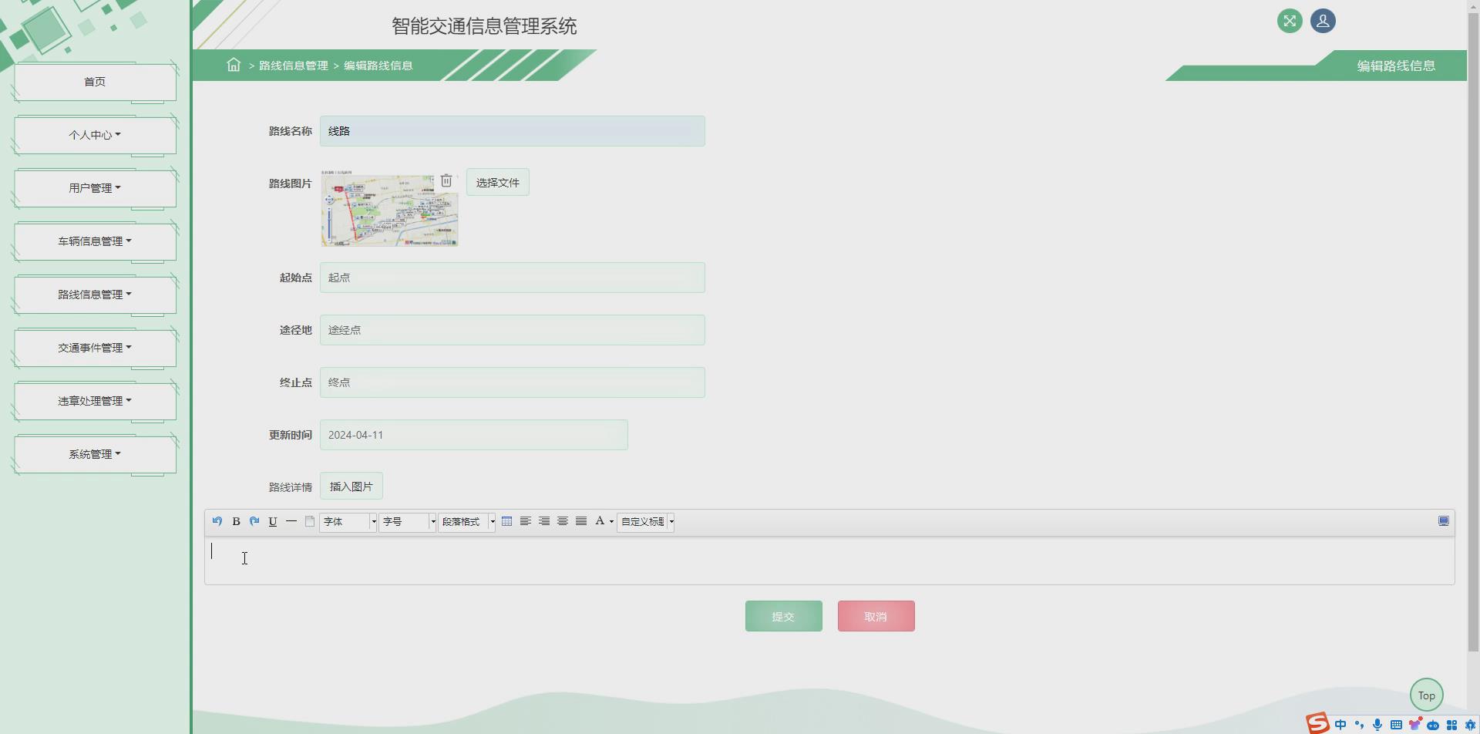The image size is (1480, 734).
Task: Click the 起始点 input field
Action: [x=513, y=278]
